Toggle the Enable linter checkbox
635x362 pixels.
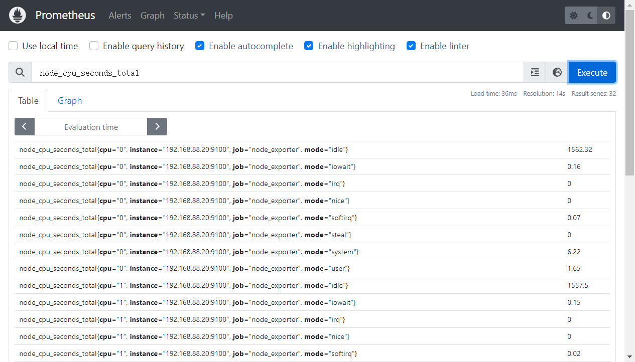411,46
